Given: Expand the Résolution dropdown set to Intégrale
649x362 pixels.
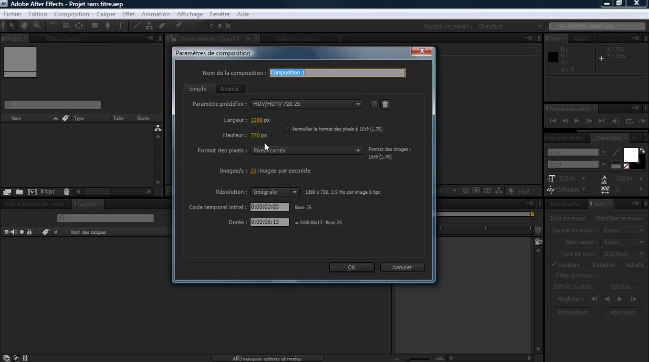Looking at the screenshot, I should [274, 192].
